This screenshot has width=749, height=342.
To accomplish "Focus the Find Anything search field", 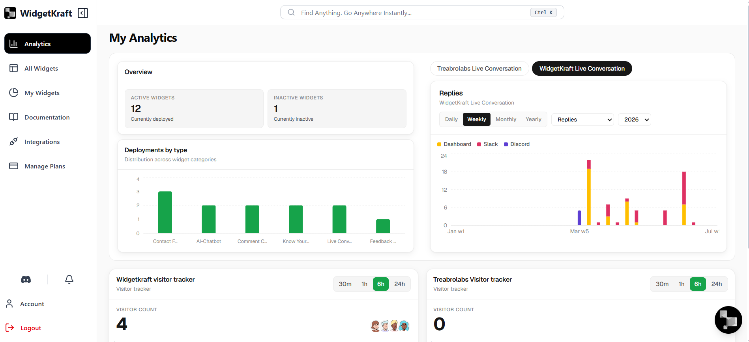I will 422,13.
